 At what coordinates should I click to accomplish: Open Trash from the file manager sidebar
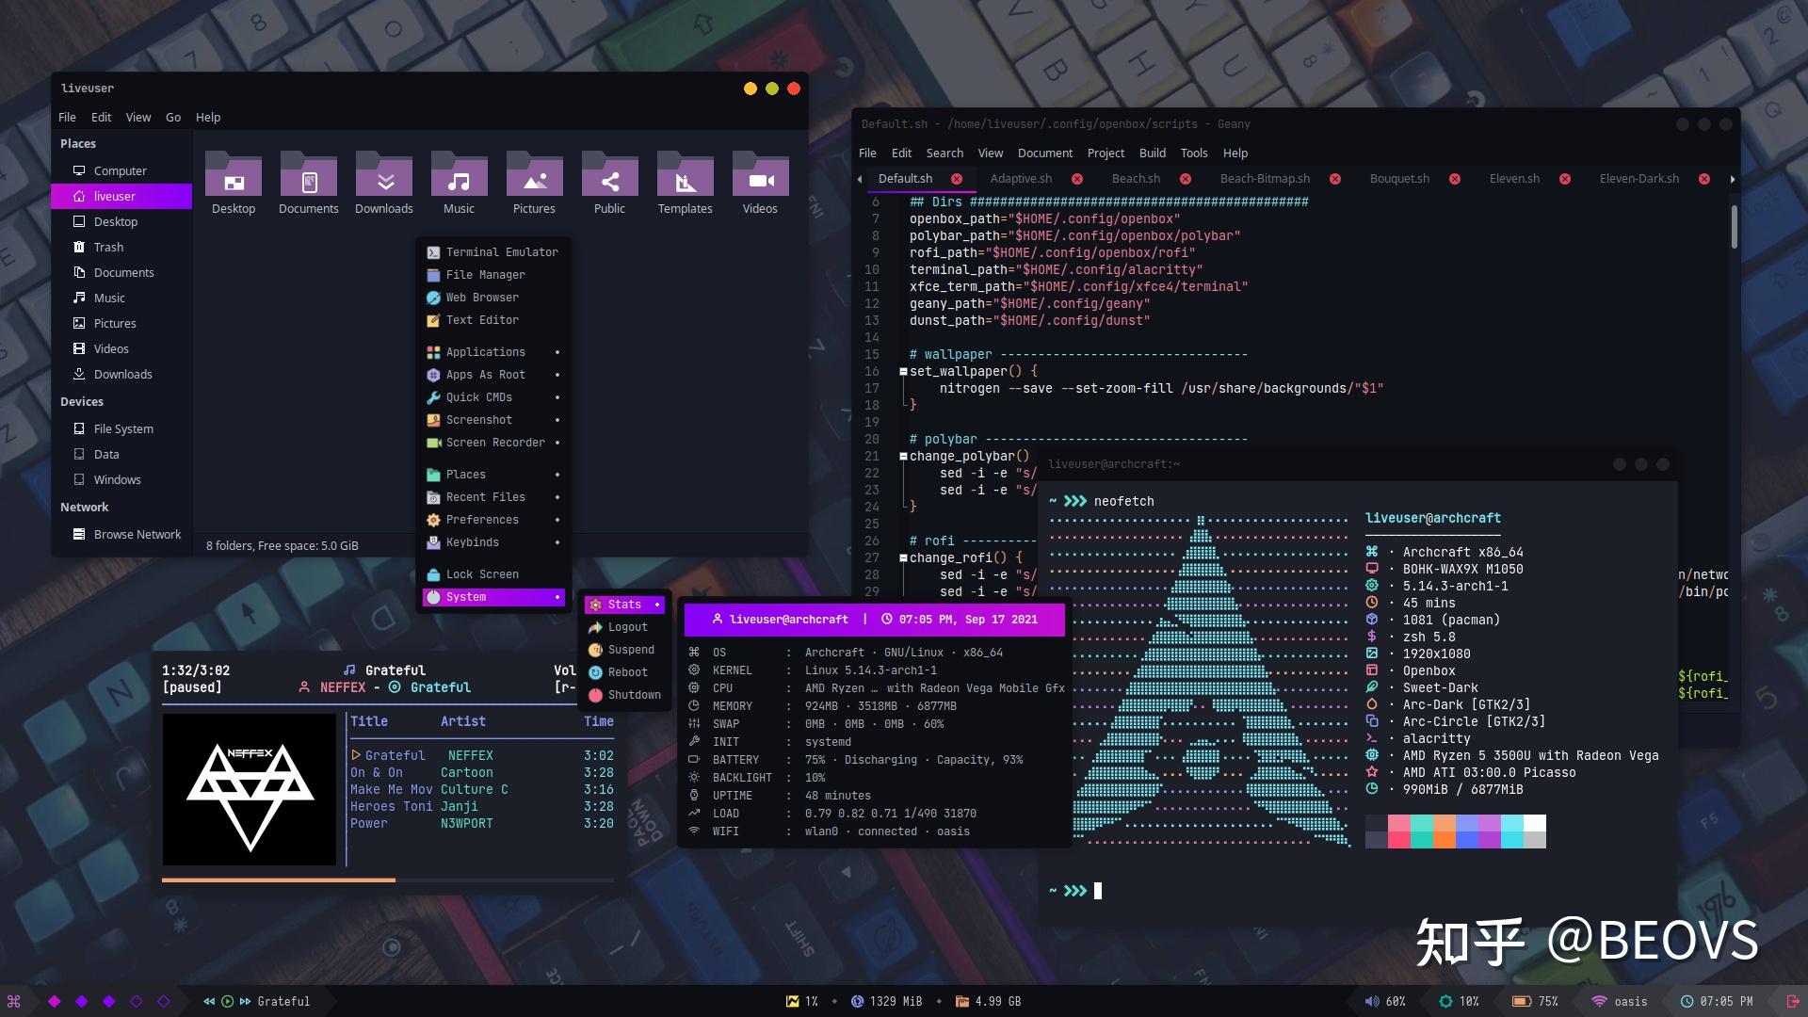108,247
